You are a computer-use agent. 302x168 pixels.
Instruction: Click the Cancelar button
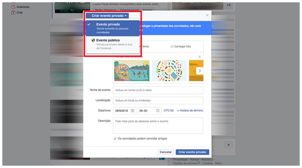pyautogui.click(x=166, y=152)
